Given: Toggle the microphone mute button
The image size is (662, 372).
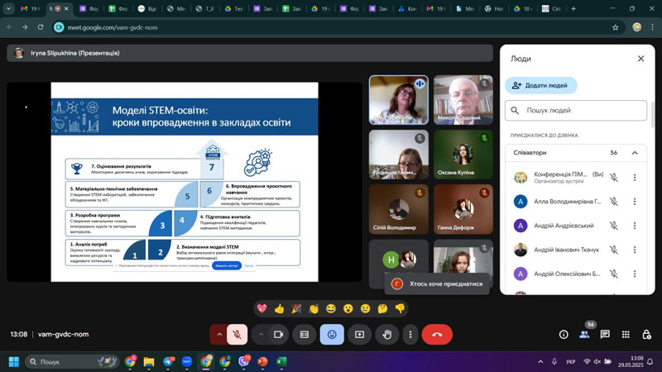Looking at the screenshot, I should pyautogui.click(x=237, y=334).
